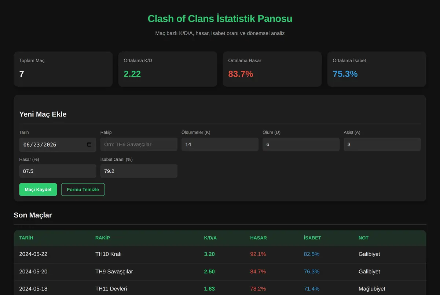Viewport: 440px width, 295px height.
Task: Click the Clash of Clans İstatistik Panosu title
Action: (220, 19)
